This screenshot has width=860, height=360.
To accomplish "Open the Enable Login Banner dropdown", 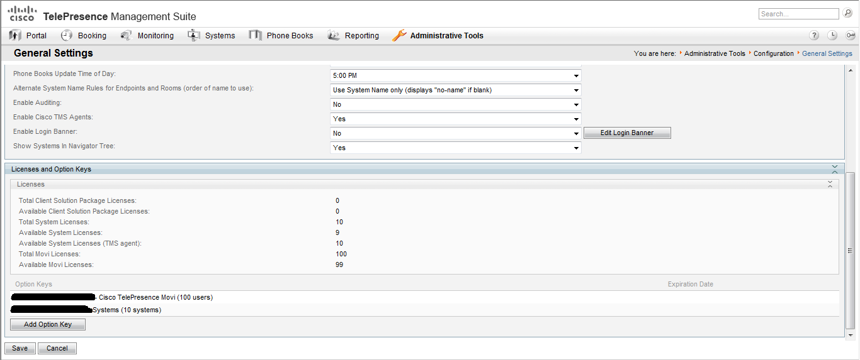I will tap(455, 133).
